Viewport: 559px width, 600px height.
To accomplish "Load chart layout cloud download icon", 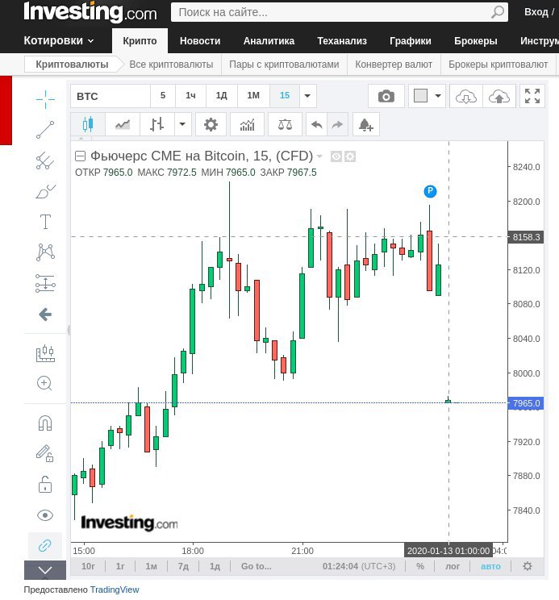I will coord(466,96).
